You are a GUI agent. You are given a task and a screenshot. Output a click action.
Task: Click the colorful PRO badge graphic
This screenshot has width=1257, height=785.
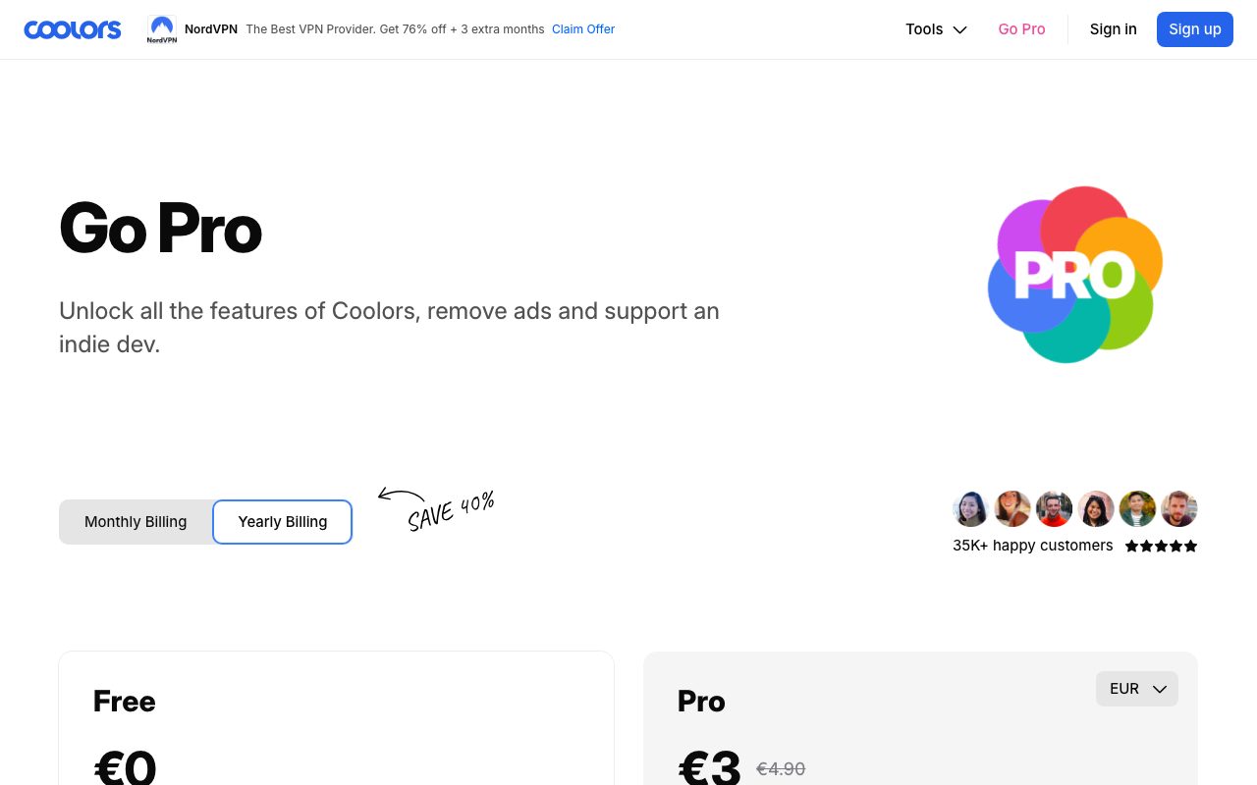[1074, 275]
